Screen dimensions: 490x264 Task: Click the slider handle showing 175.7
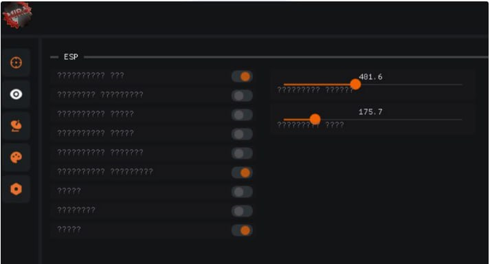tap(315, 119)
